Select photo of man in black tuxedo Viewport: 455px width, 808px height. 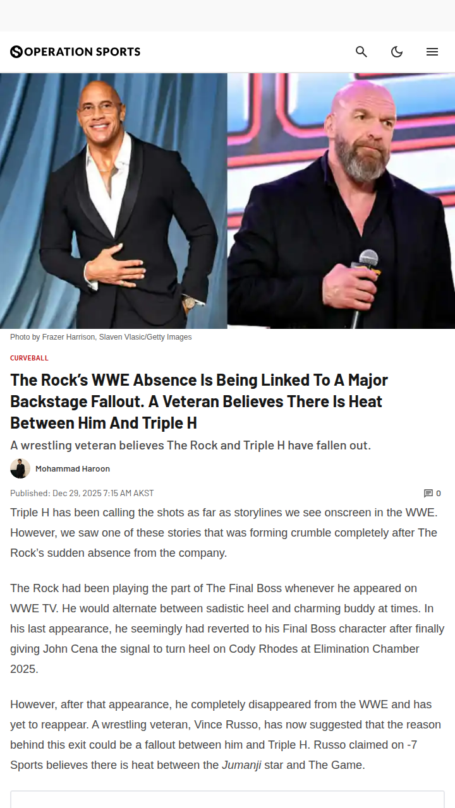pos(114,201)
